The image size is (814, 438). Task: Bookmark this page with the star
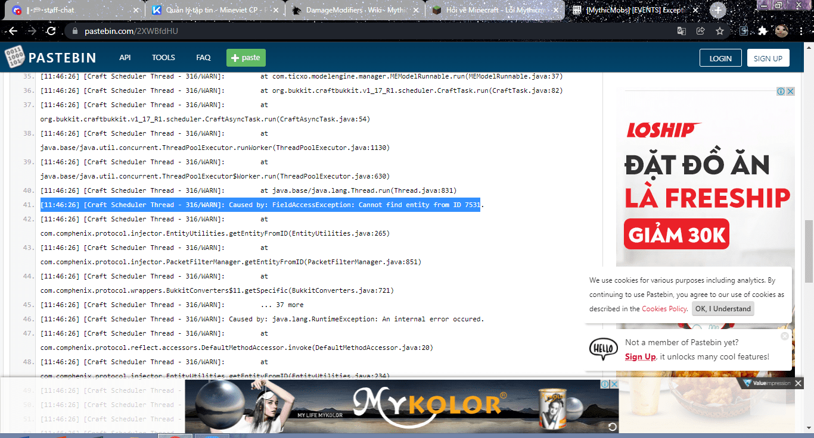(720, 31)
